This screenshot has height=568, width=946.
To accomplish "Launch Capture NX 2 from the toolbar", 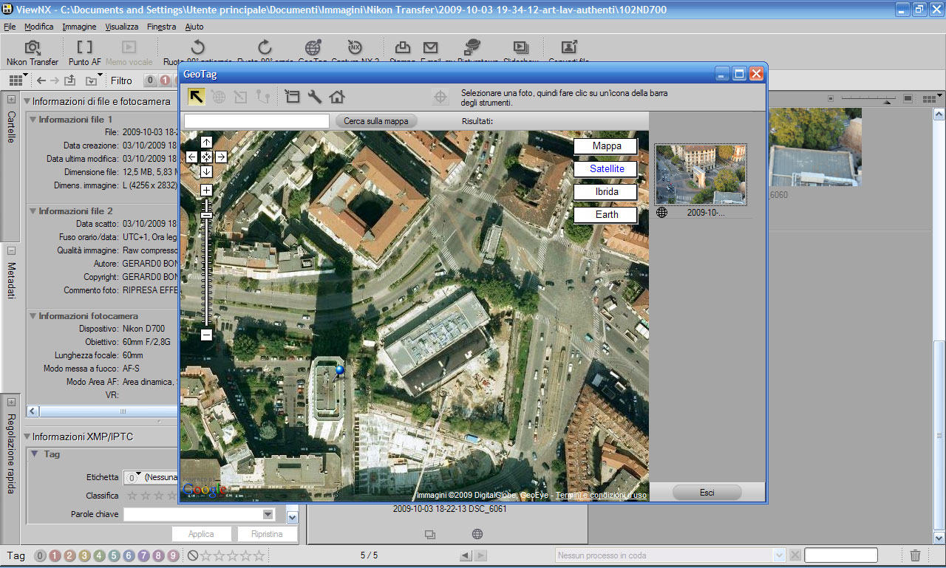I will (355, 47).
